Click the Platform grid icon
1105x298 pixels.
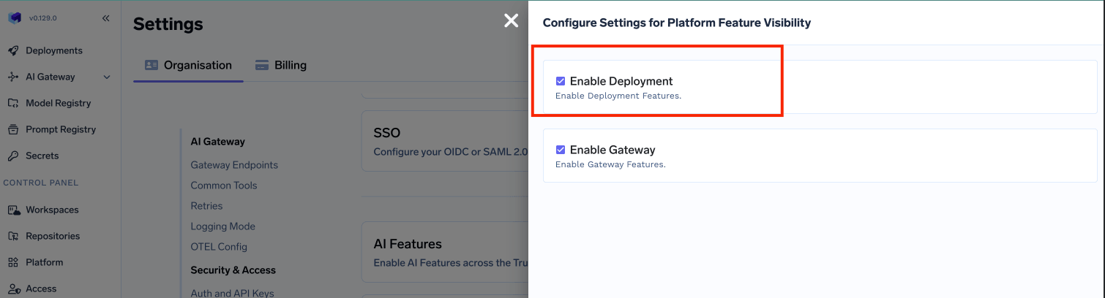pyautogui.click(x=13, y=262)
